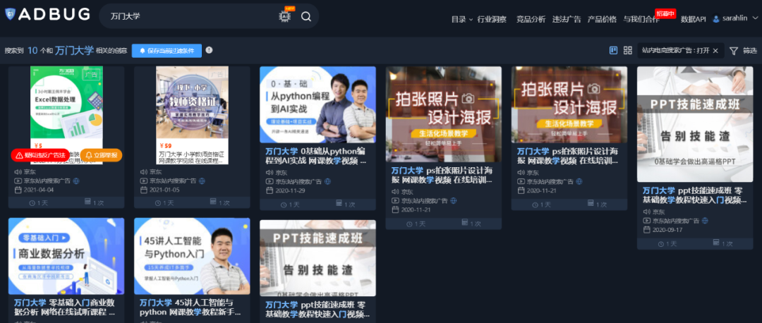
Task: Click calendar icon beside 2020-11-29
Action: 270,190
